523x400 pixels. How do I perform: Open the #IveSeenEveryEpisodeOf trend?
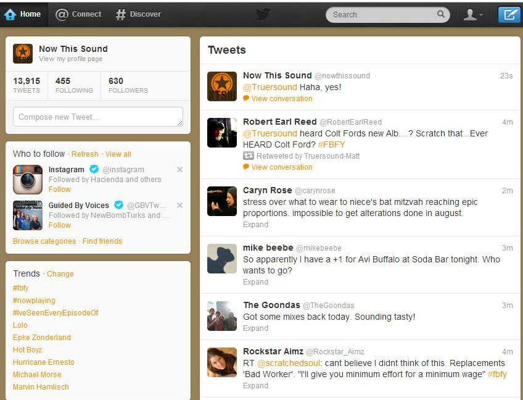(56, 313)
